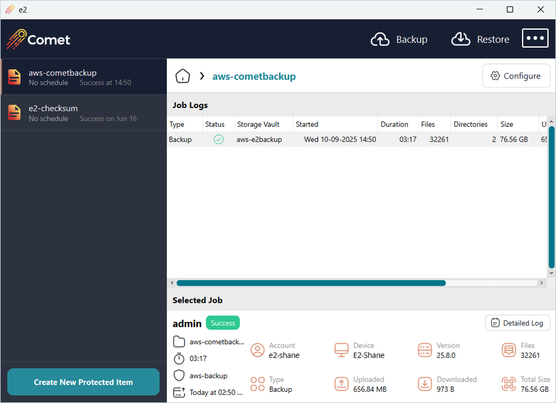Viewport: 556px width, 403px height.
Task: Select the aws-cometbackup protected item
Action: point(83,77)
